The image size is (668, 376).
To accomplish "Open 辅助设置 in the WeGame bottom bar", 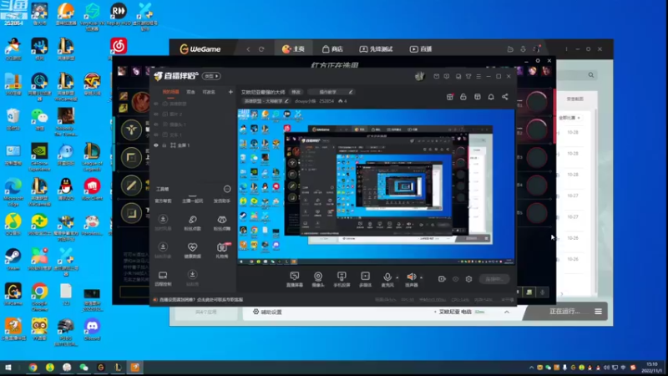I will coord(267,312).
